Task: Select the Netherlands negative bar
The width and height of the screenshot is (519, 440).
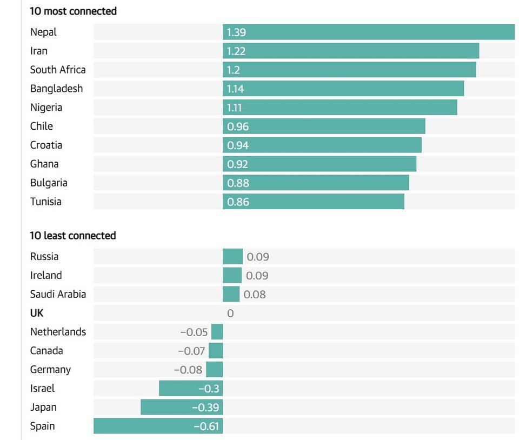Action: [x=217, y=332]
